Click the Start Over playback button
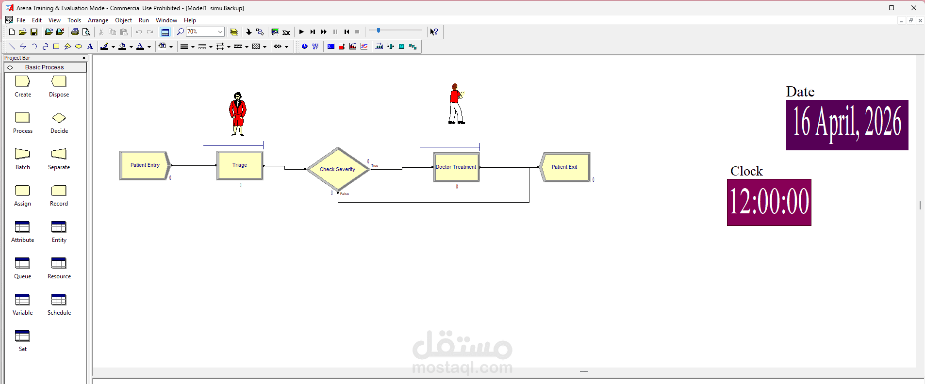Image resolution: width=925 pixels, height=384 pixels. pos(347,32)
